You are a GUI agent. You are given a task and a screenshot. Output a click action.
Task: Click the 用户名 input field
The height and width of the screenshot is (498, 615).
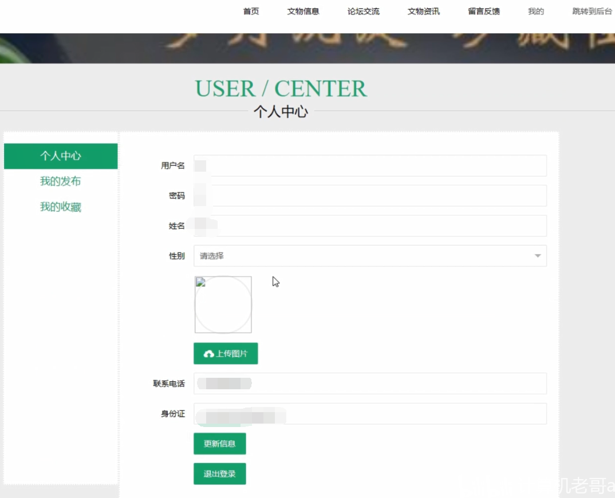tap(370, 165)
